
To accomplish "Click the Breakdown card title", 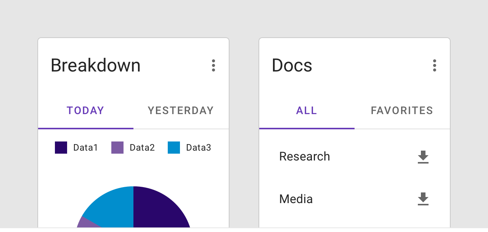I will (96, 65).
